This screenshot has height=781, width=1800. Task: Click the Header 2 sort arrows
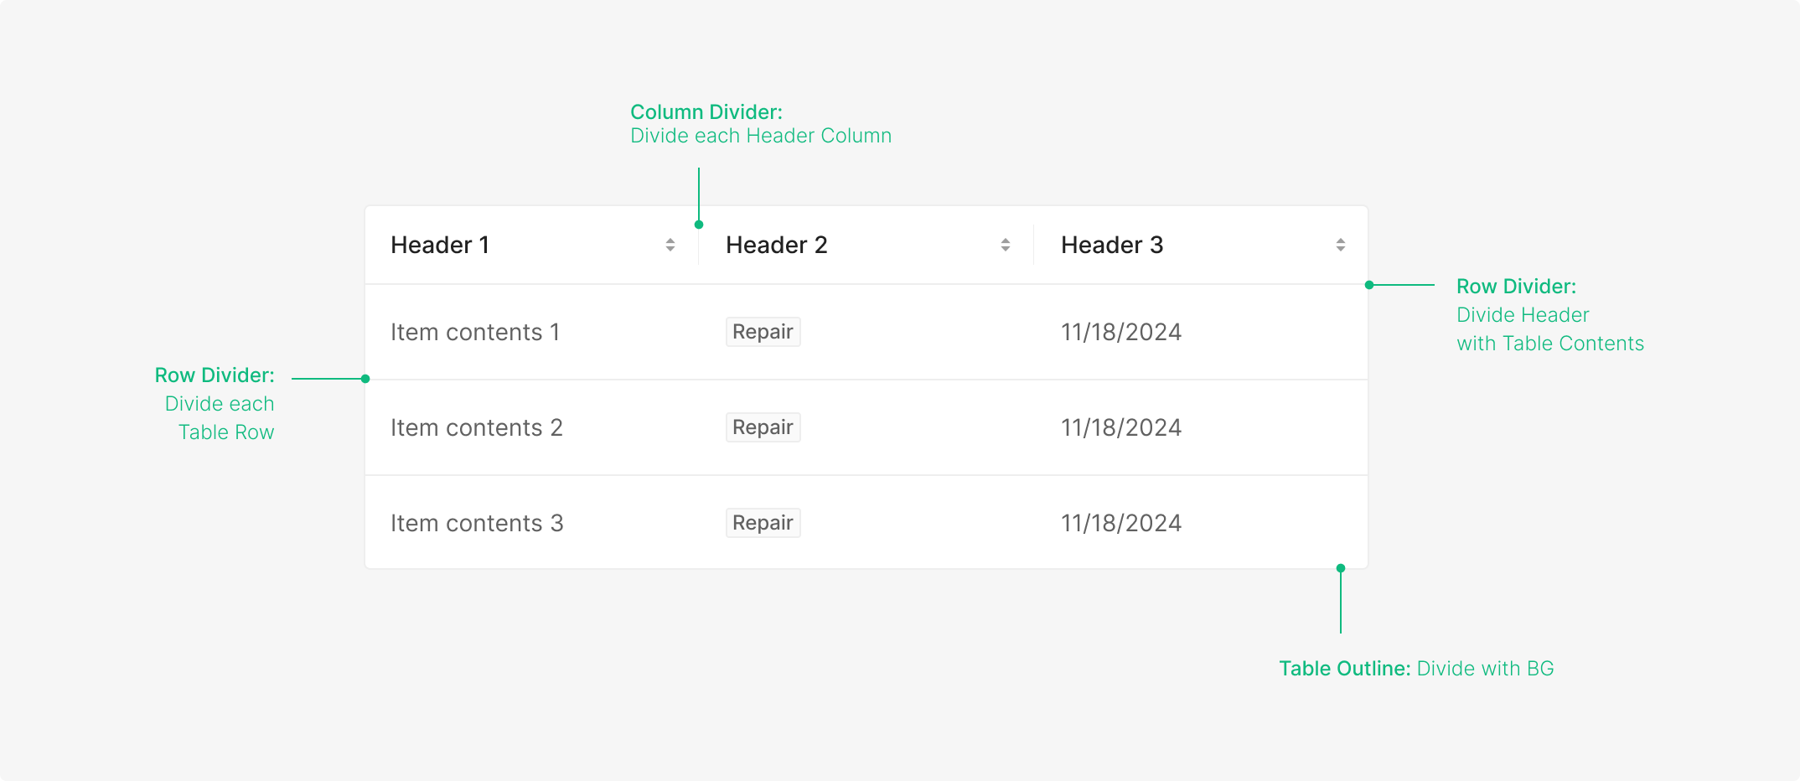1006,245
